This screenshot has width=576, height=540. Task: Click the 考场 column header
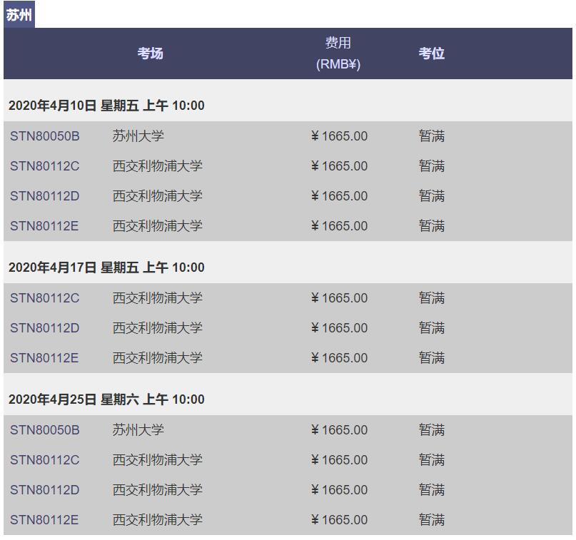tap(150, 54)
